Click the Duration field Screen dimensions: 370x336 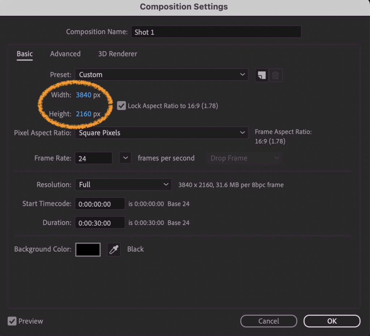100,223
